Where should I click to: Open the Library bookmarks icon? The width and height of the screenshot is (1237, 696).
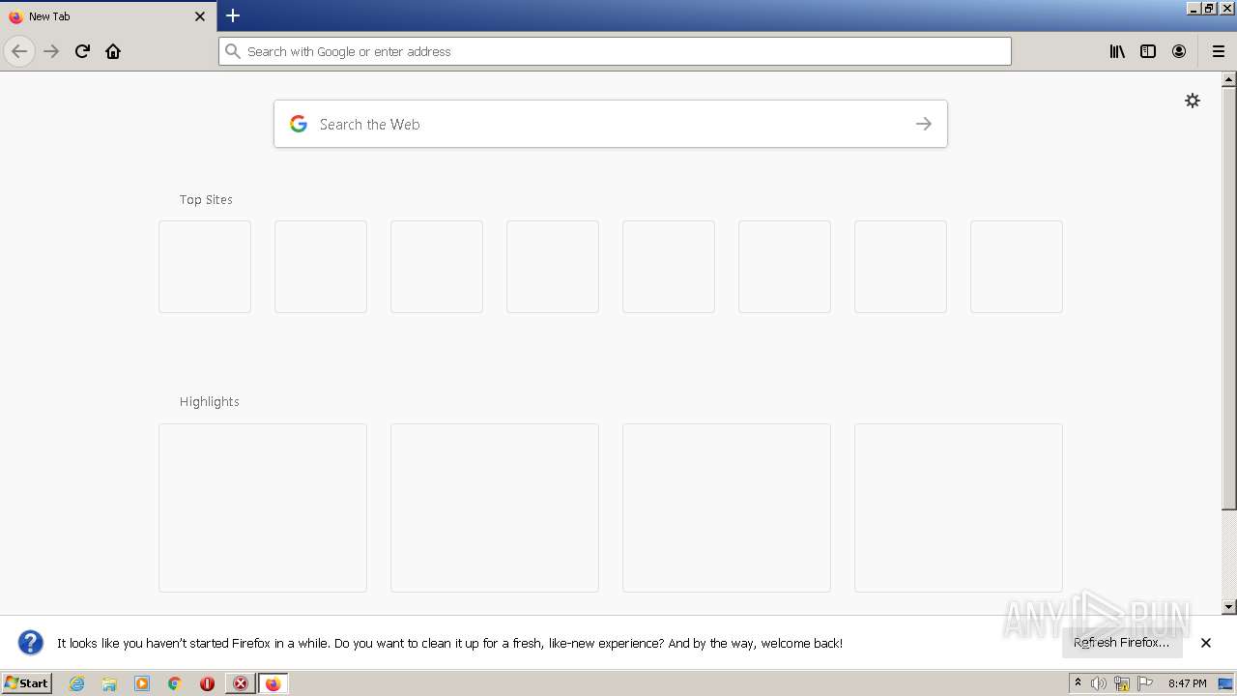[1117, 51]
